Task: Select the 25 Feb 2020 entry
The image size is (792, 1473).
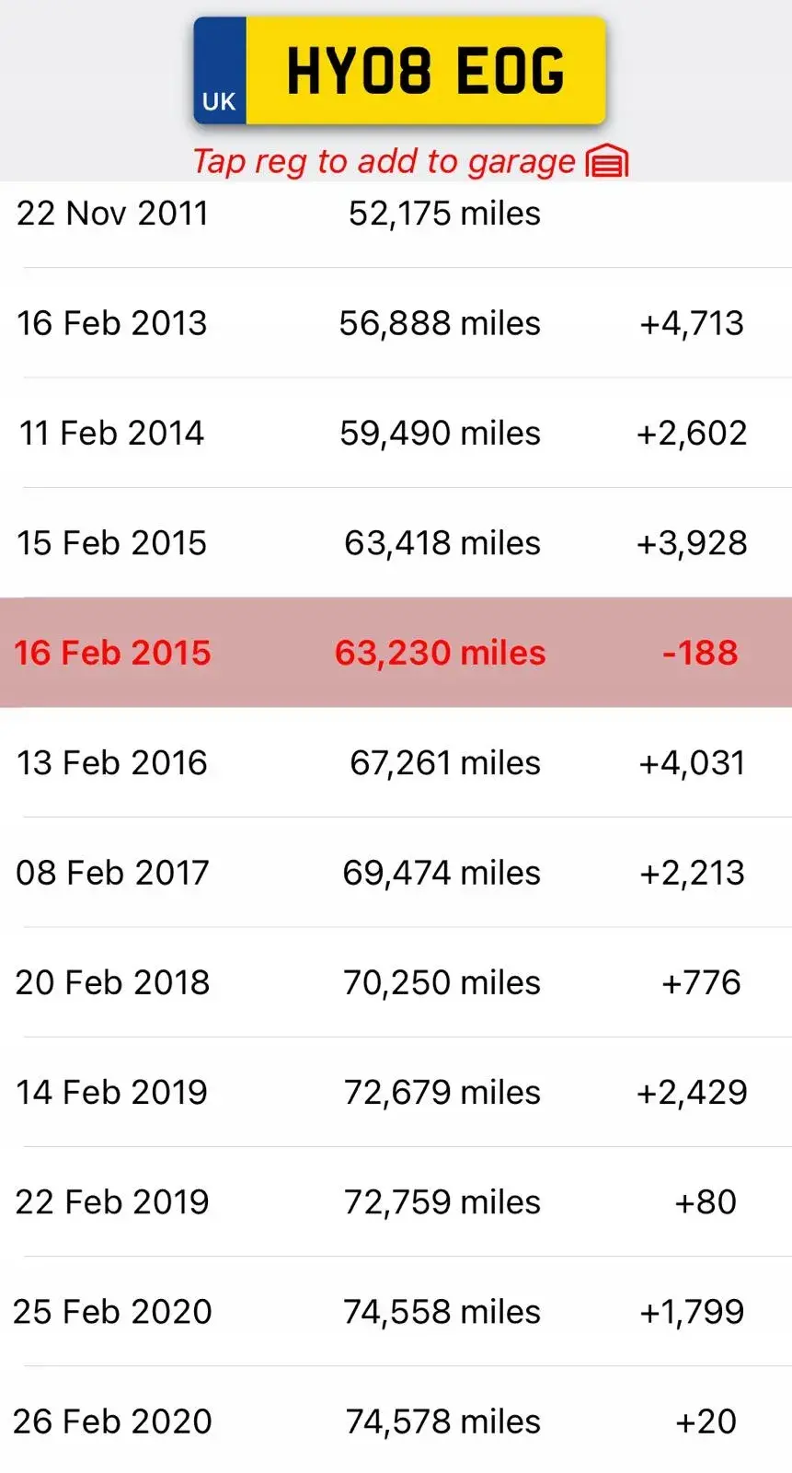Action: 396,1311
